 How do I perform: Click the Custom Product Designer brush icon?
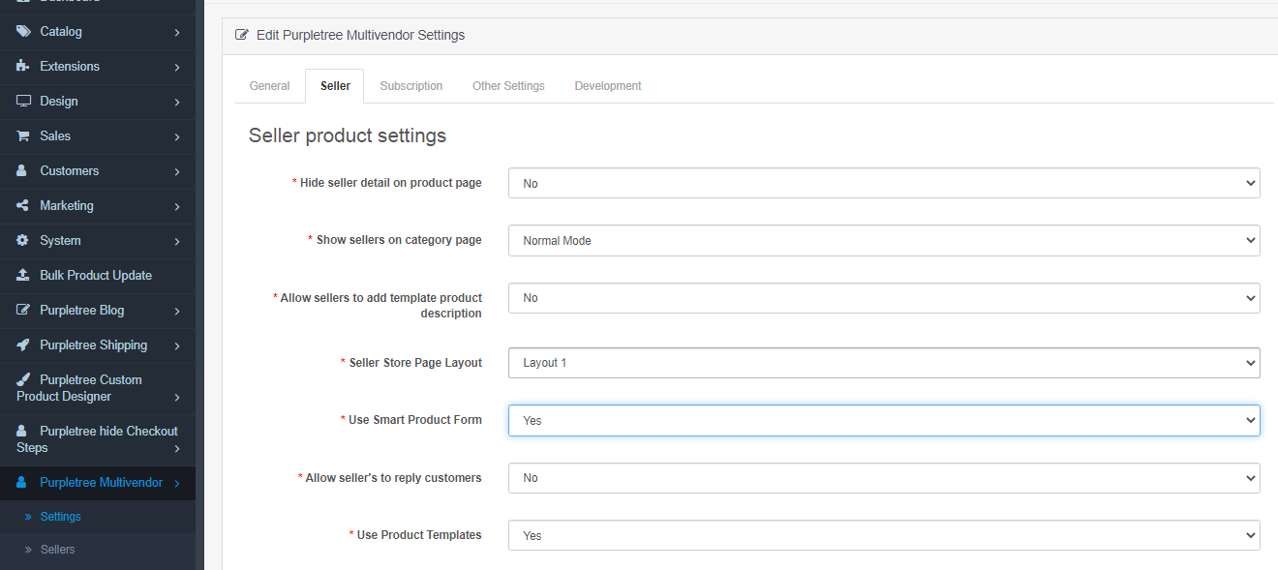tap(23, 380)
